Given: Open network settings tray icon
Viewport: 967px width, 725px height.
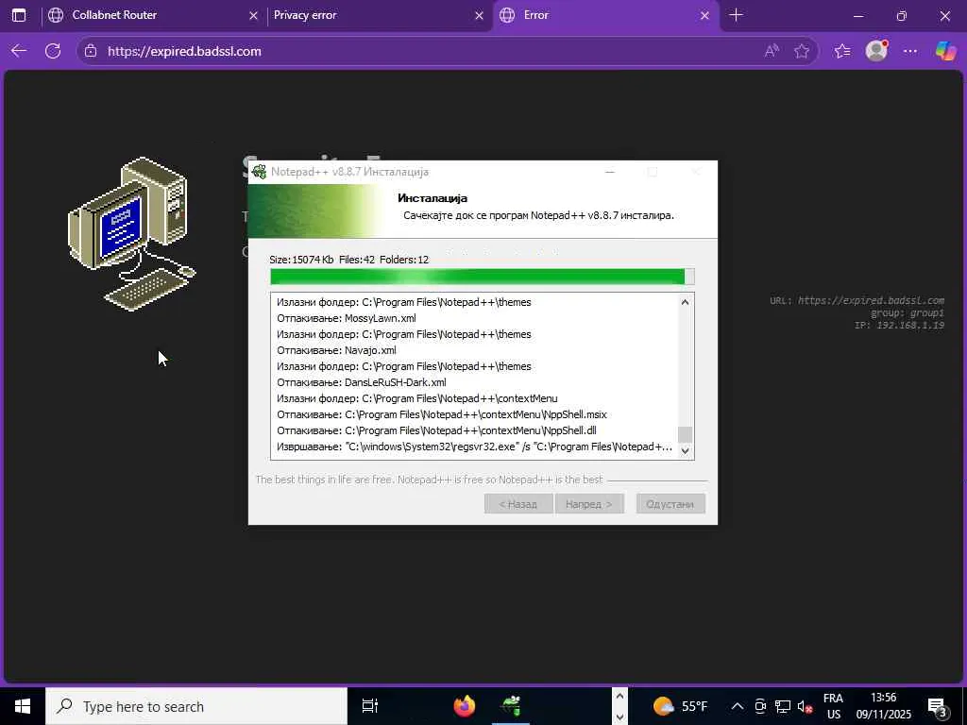Looking at the screenshot, I should click(x=783, y=706).
